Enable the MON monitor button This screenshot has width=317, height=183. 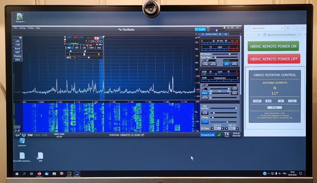point(205,98)
